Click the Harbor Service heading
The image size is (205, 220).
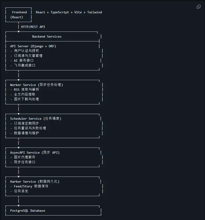[x=35, y=181]
